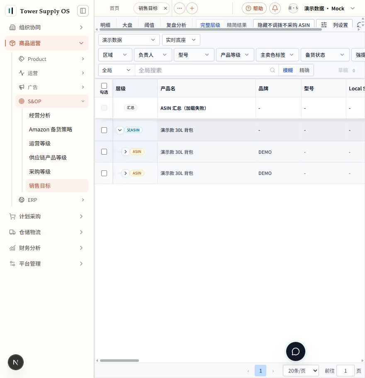Click the page 1 button
The width and height of the screenshot is (365, 378).
click(260, 371)
